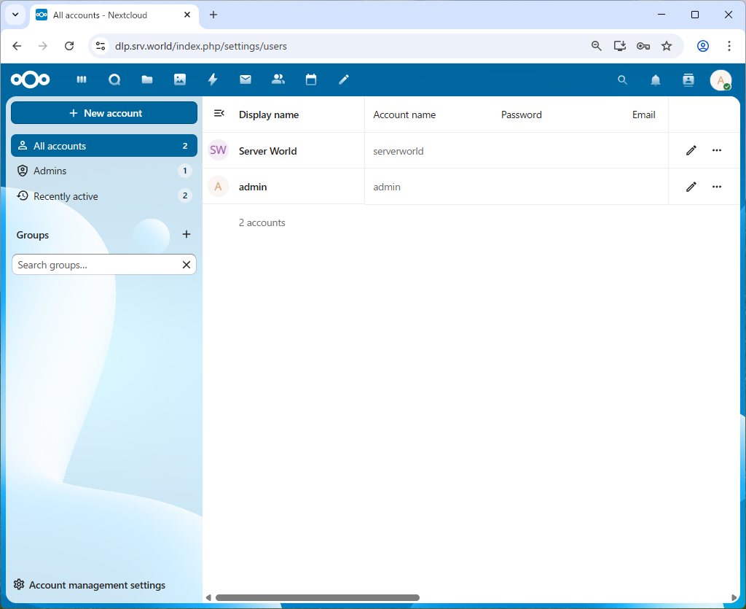This screenshot has width=746, height=609.
Task: Click the admin display name
Action: pos(253,187)
